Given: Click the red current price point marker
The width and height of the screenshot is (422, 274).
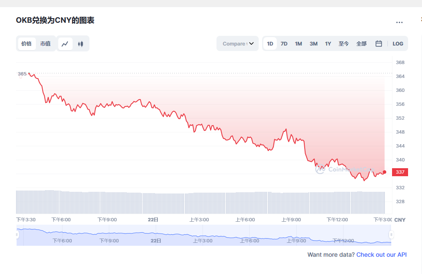Looking at the screenshot, I should tap(384, 172).
